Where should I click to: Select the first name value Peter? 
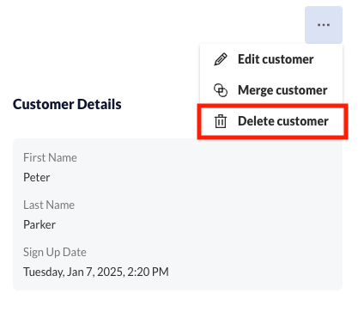[x=37, y=177]
